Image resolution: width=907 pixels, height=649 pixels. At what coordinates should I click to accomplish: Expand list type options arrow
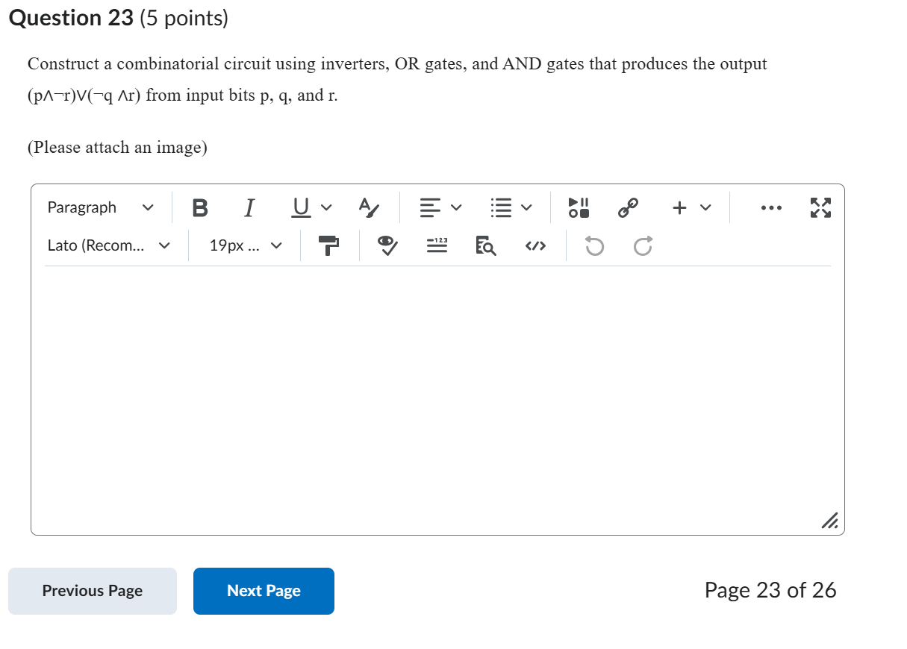527,207
